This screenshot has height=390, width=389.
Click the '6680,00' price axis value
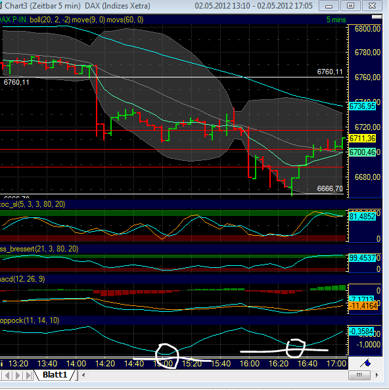(x=367, y=177)
